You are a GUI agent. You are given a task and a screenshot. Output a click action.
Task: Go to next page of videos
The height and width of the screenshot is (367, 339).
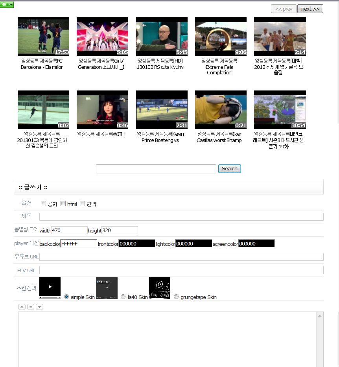click(x=310, y=9)
